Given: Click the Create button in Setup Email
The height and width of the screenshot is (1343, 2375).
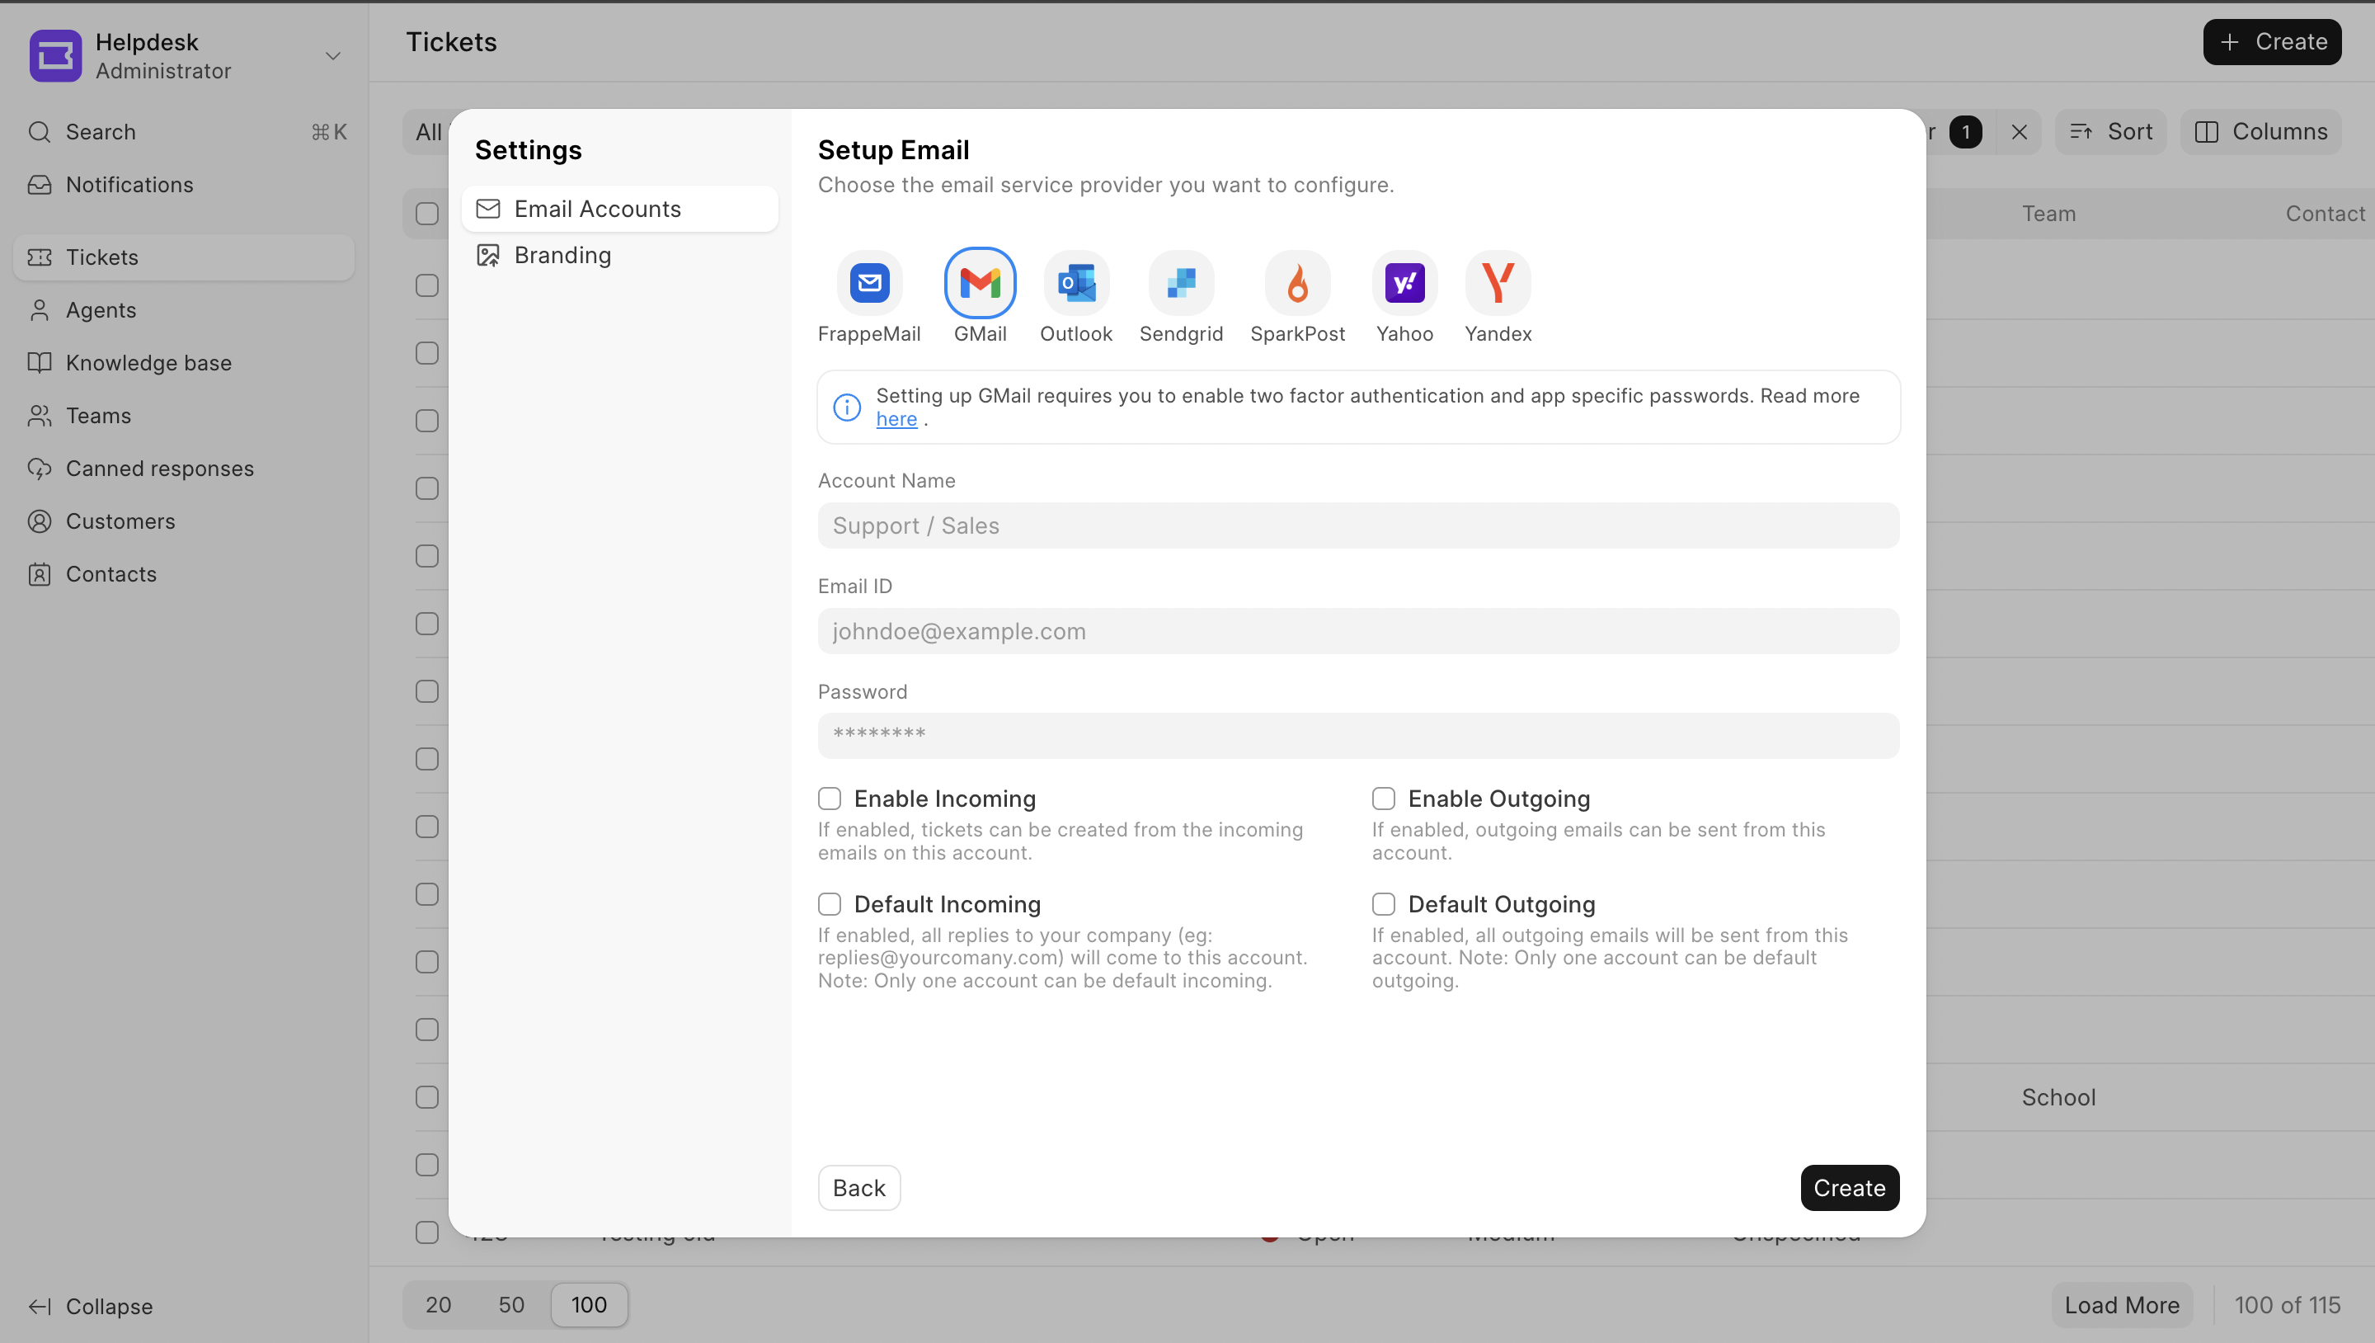Looking at the screenshot, I should (x=1850, y=1188).
